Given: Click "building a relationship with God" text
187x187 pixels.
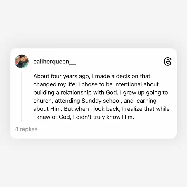Looking at the screenshot, I should [76, 93].
